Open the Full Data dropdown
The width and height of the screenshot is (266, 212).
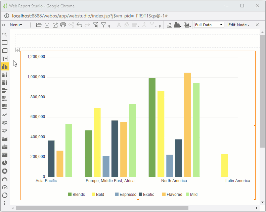209,25
